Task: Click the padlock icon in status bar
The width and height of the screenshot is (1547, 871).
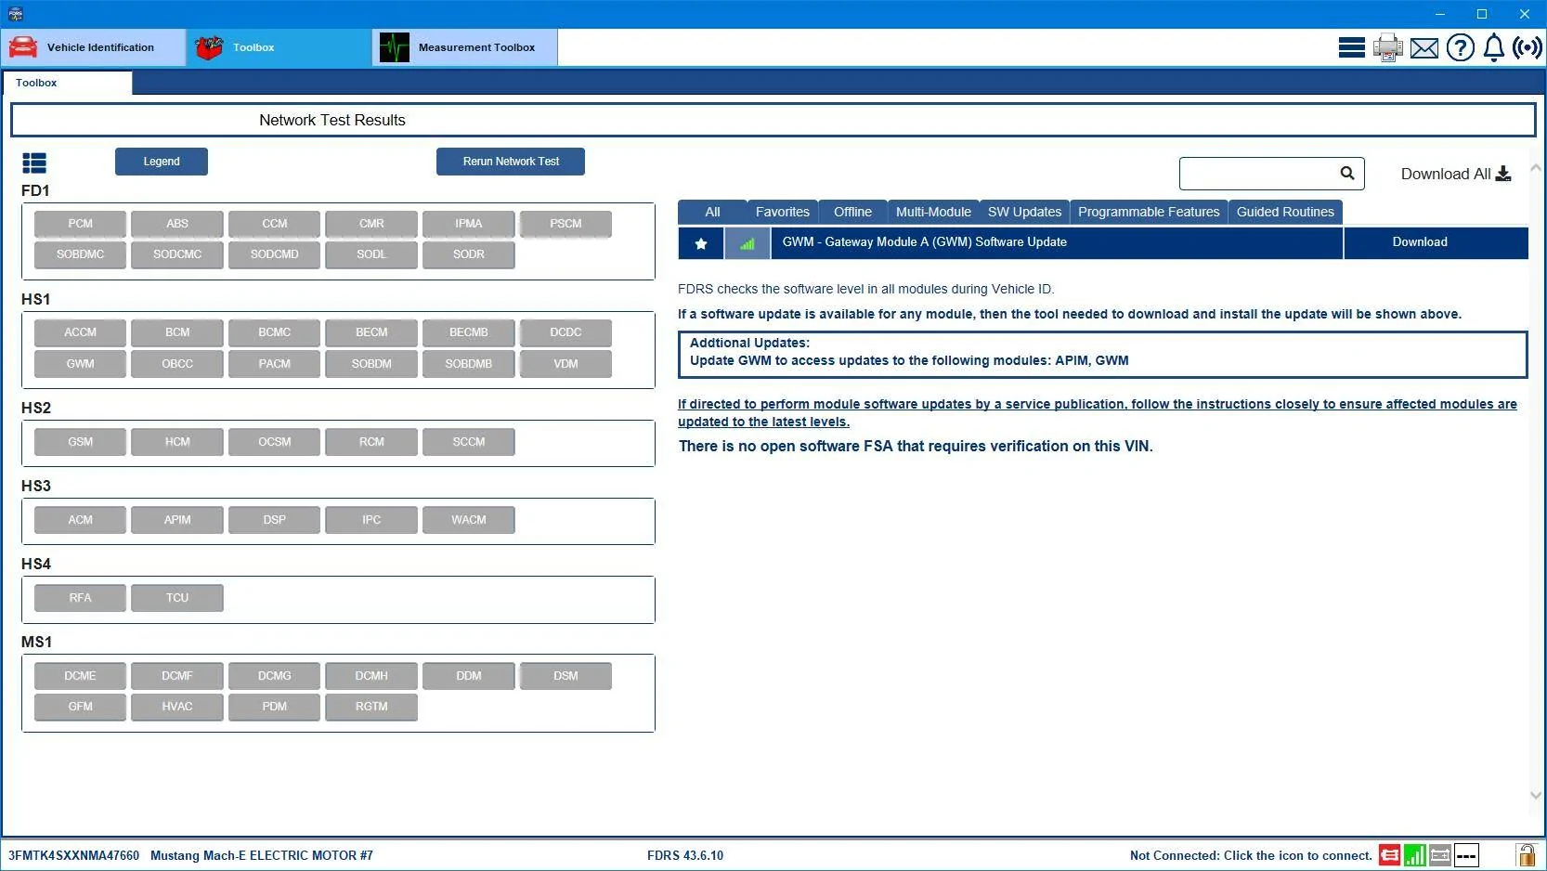Action: [1526, 855]
